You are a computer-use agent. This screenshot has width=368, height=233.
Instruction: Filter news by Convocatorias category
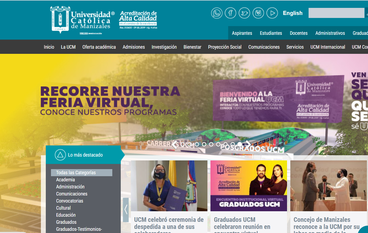[x=70, y=201]
